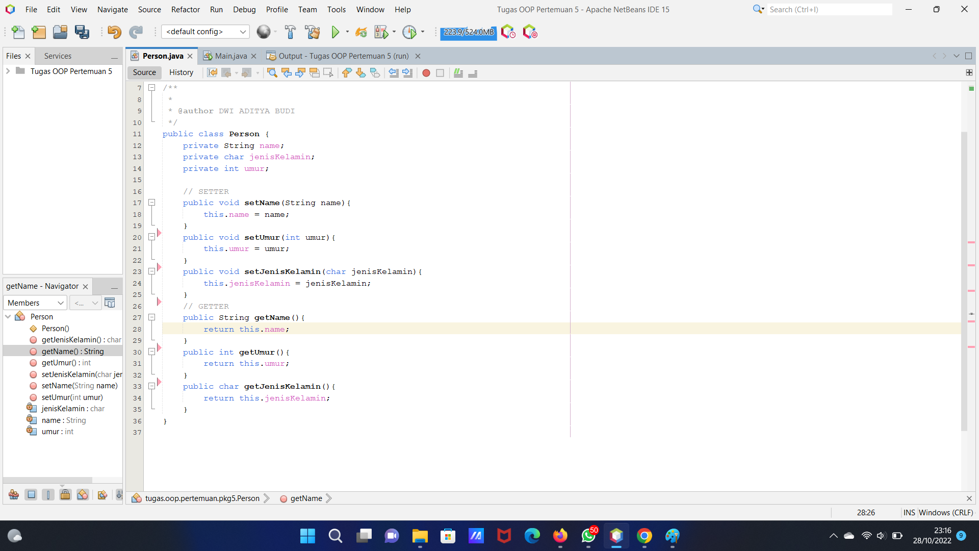Screen dimensions: 979x551
Task: Select Find Selection magnifier in editor toolbar
Action: 272,73
